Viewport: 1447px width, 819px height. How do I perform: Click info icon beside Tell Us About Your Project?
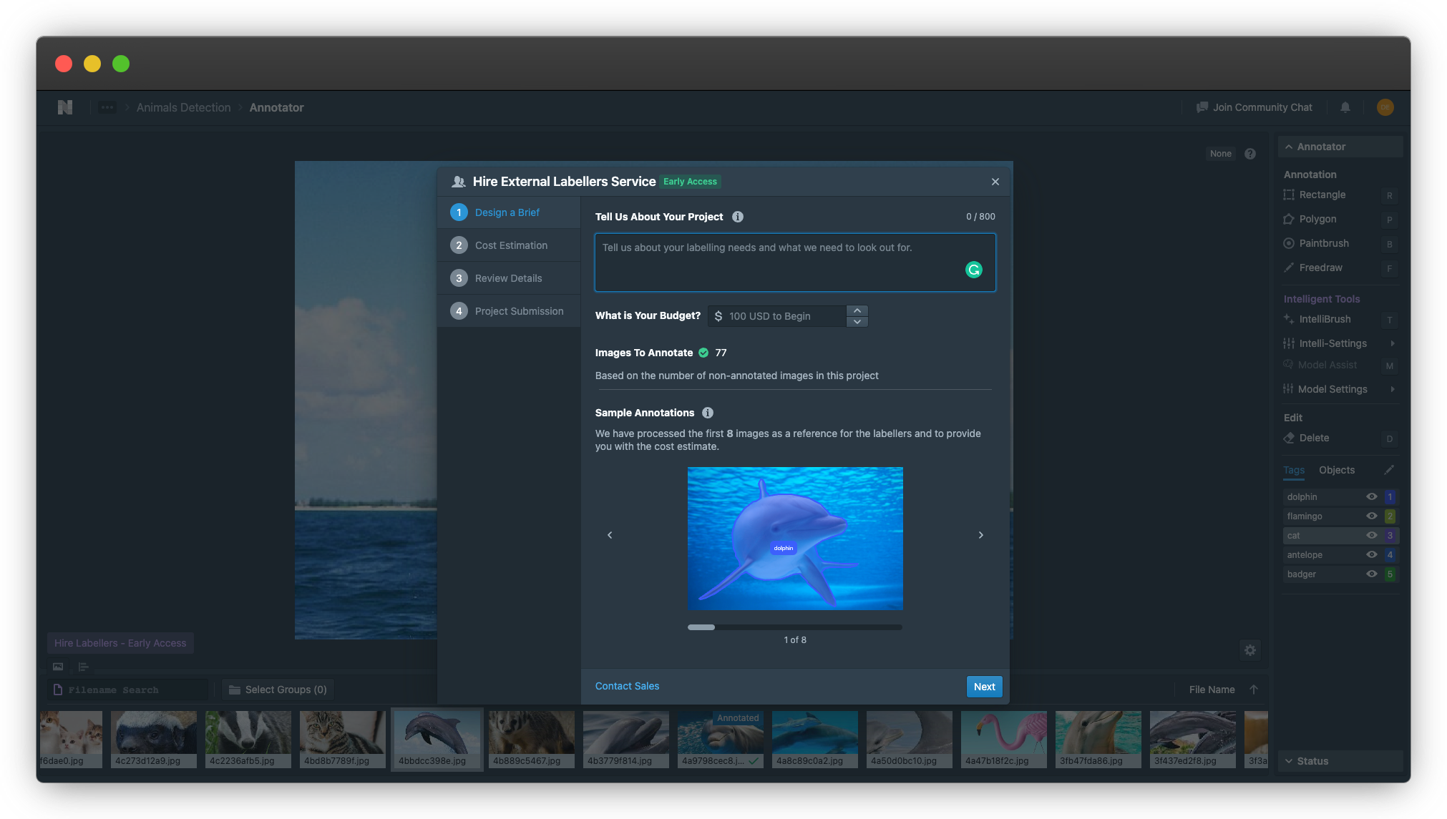[738, 217]
